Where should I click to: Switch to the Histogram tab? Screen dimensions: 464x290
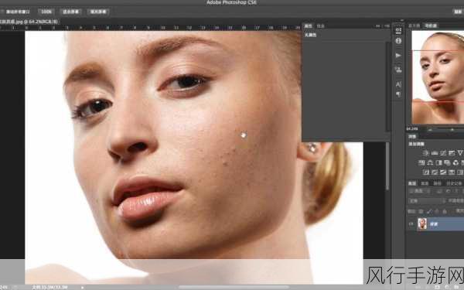point(415,26)
